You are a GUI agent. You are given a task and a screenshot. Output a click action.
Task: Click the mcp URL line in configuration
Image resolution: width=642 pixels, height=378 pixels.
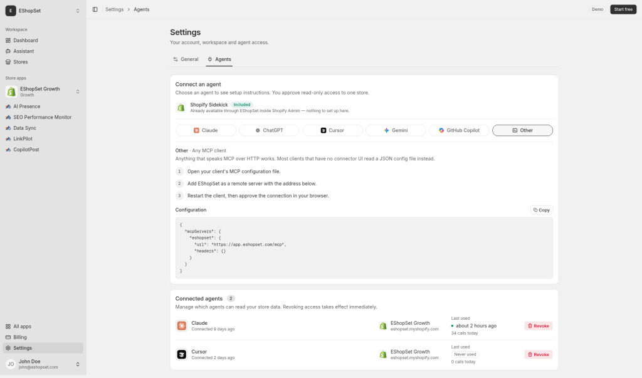[240, 244]
